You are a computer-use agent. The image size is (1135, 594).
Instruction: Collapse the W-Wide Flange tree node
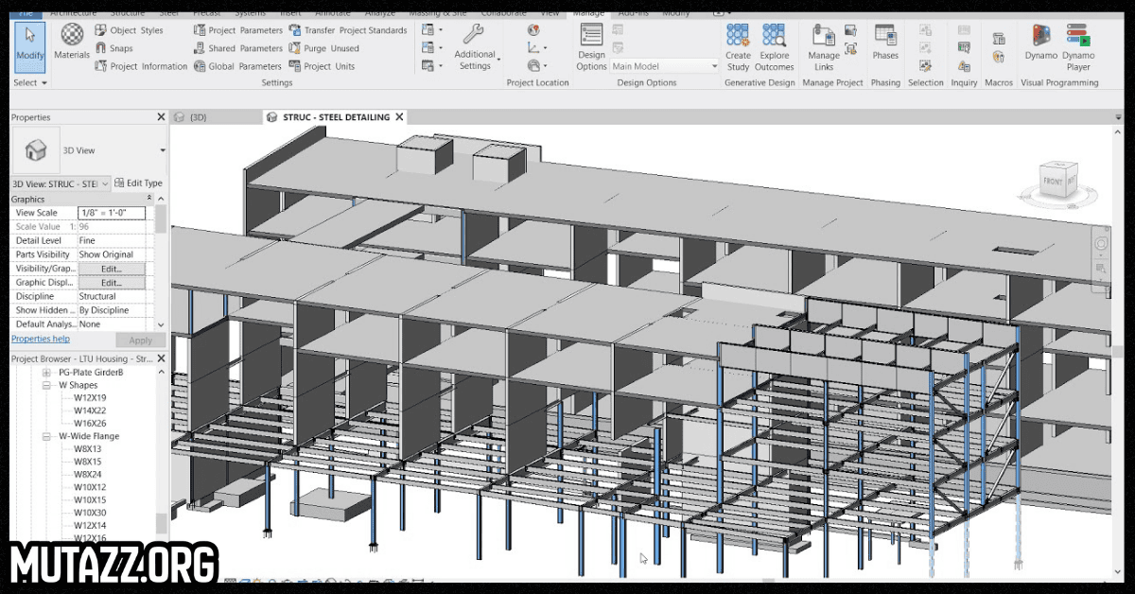pyautogui.click(x=47, y=437)
